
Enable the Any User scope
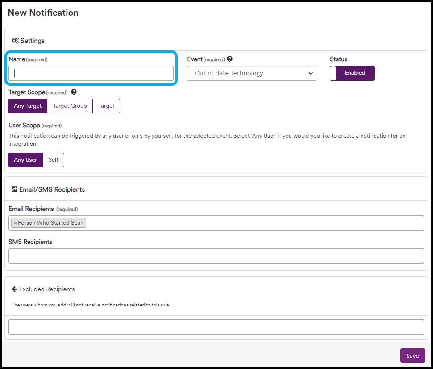pos(25,159)
